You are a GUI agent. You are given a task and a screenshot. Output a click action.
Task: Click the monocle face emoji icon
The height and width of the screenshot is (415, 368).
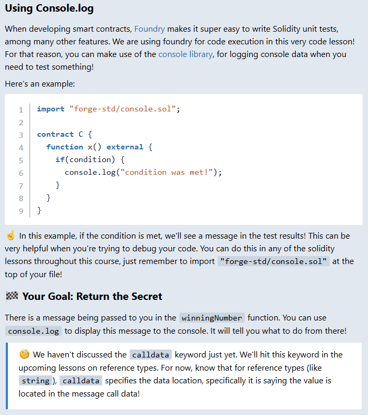24,354
